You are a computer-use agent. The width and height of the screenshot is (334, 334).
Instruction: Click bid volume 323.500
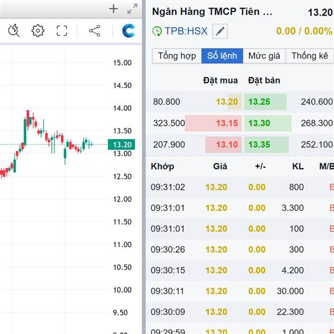169,123
